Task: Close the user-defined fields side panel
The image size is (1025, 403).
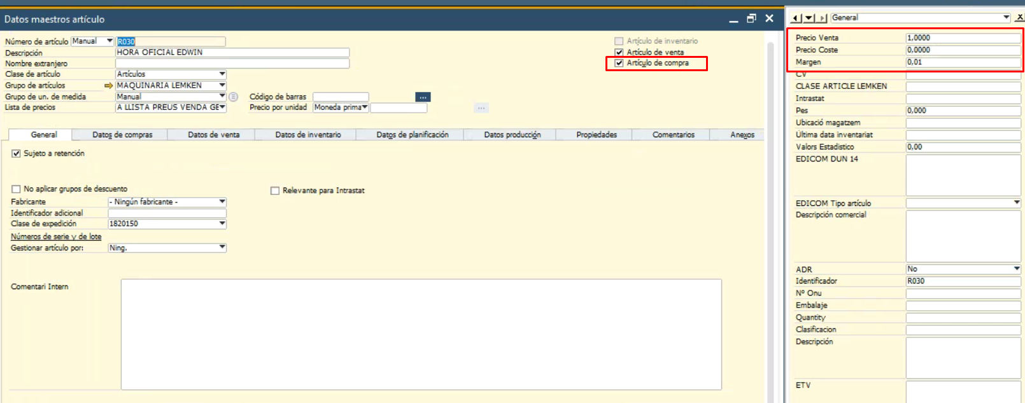Action: coord(1019,17)
